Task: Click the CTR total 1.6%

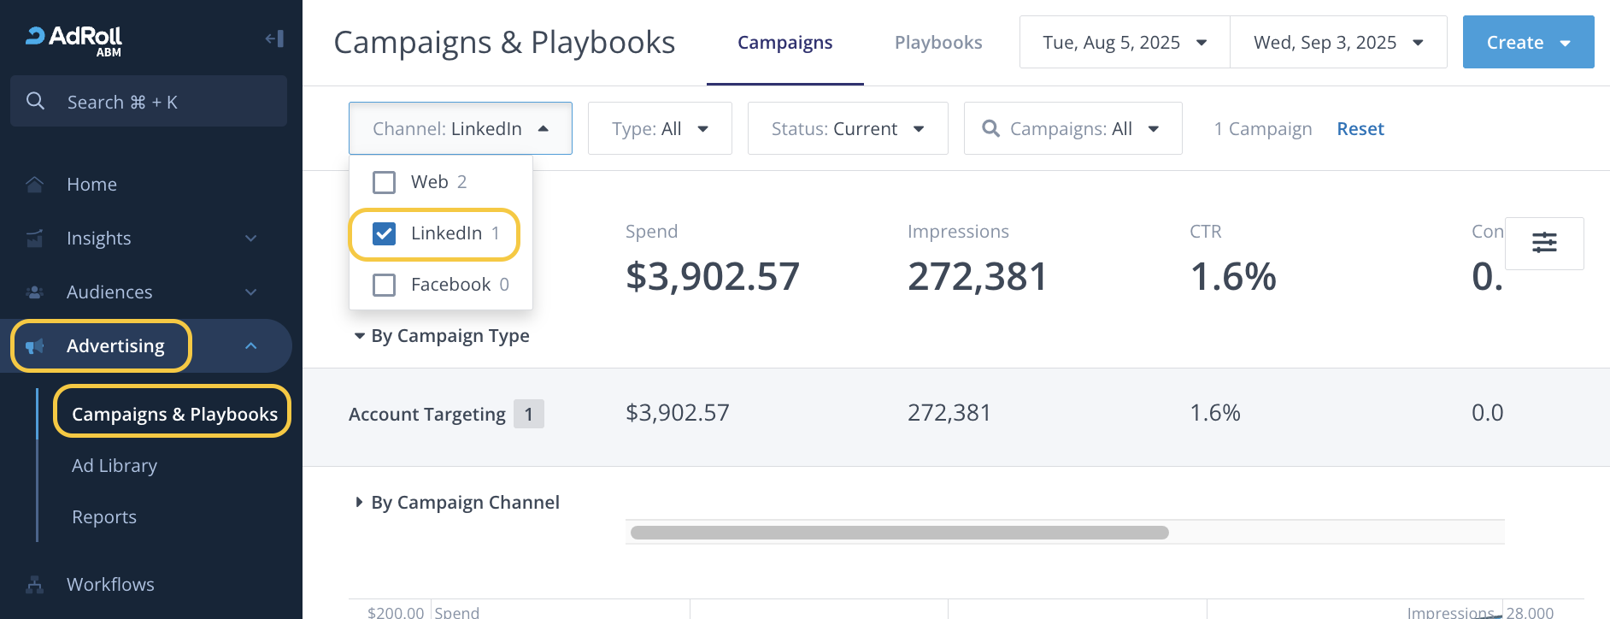Action: [x=1233, y=276]
